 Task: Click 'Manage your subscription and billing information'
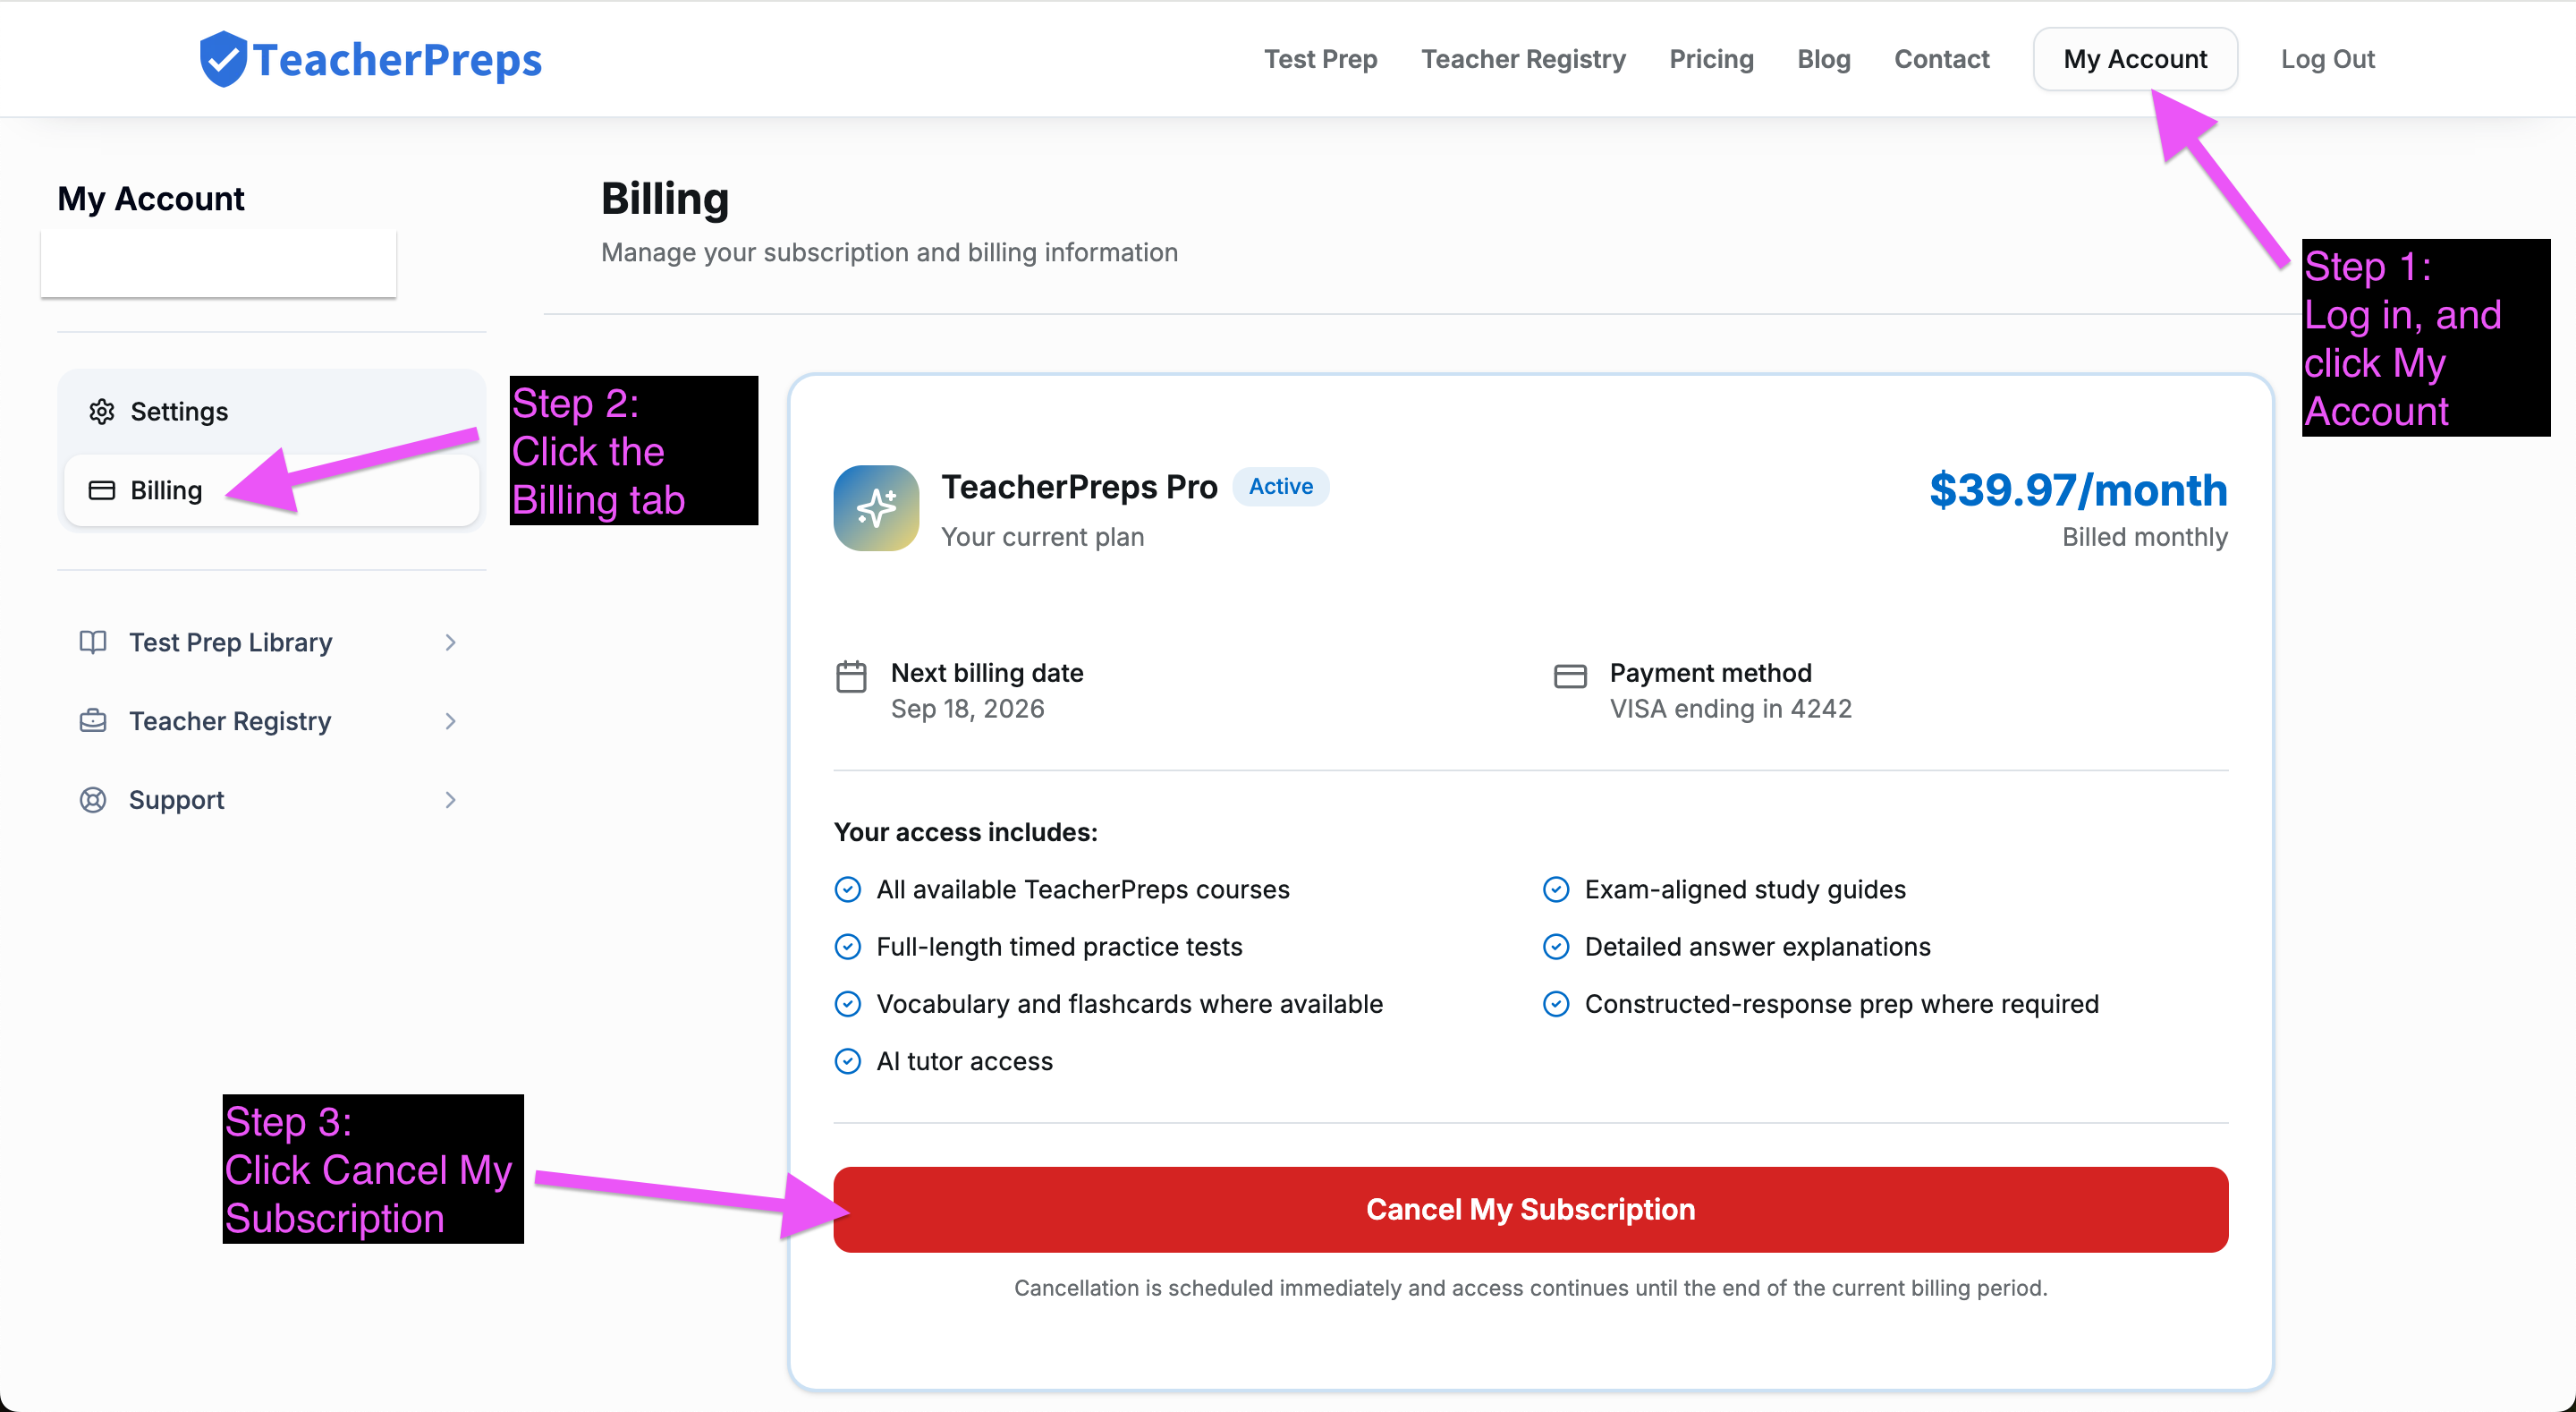point(889,252)
